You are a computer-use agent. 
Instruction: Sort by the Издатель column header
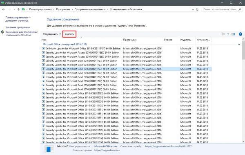coord(187,40)
